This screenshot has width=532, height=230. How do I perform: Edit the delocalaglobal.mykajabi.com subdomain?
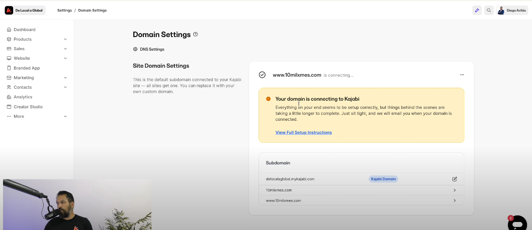(x=454, y=179)
